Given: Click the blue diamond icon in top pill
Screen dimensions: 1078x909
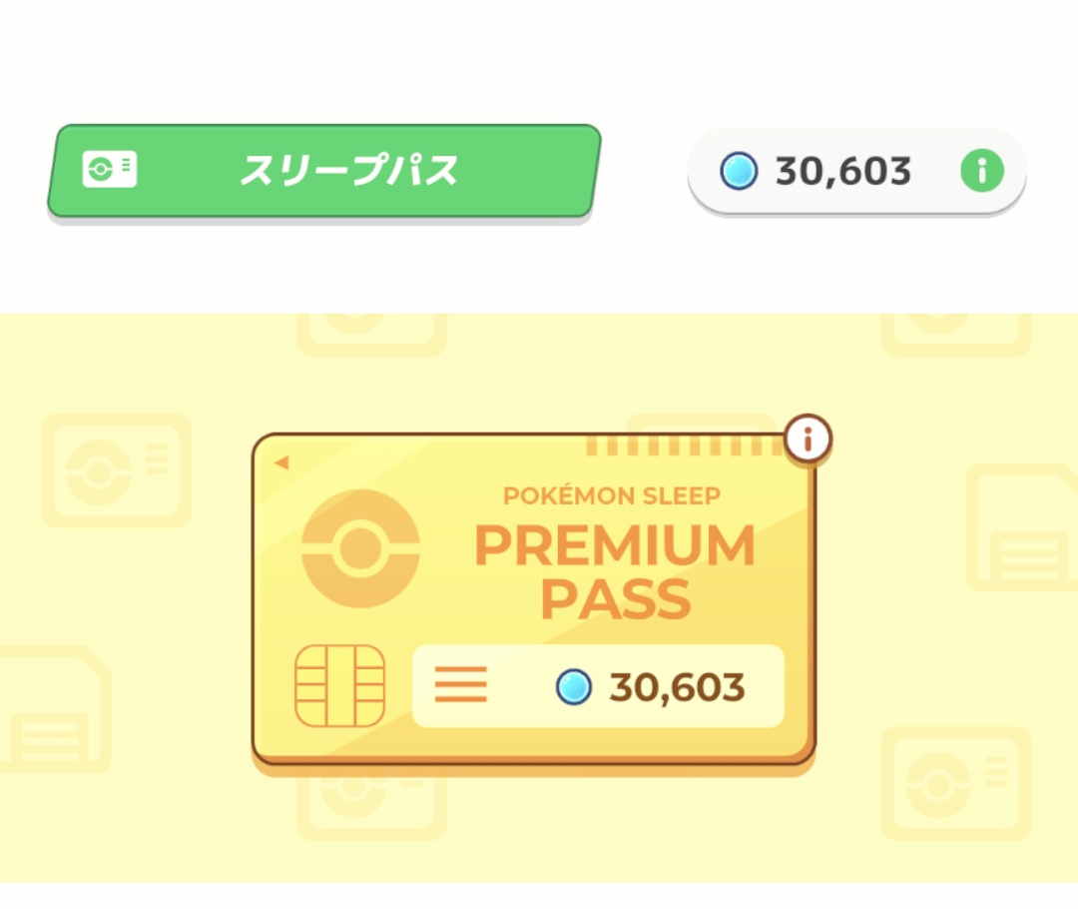Looking at the screenshot, I should (x=739, y=172).
